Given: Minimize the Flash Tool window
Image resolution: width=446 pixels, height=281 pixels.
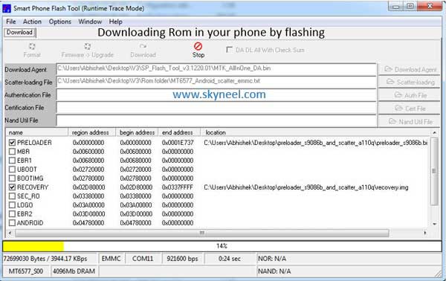Looking at the screenshot, I should (x=396, y=7).
